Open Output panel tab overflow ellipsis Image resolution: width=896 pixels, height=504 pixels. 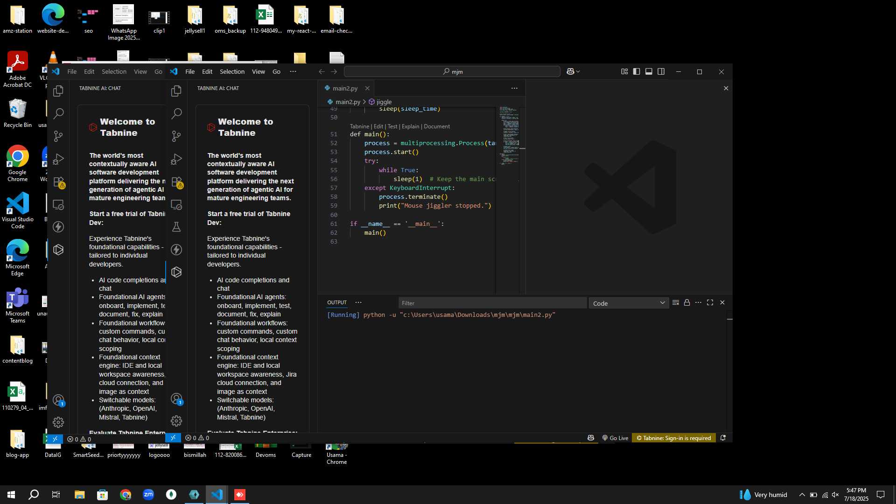coord(358,302)
